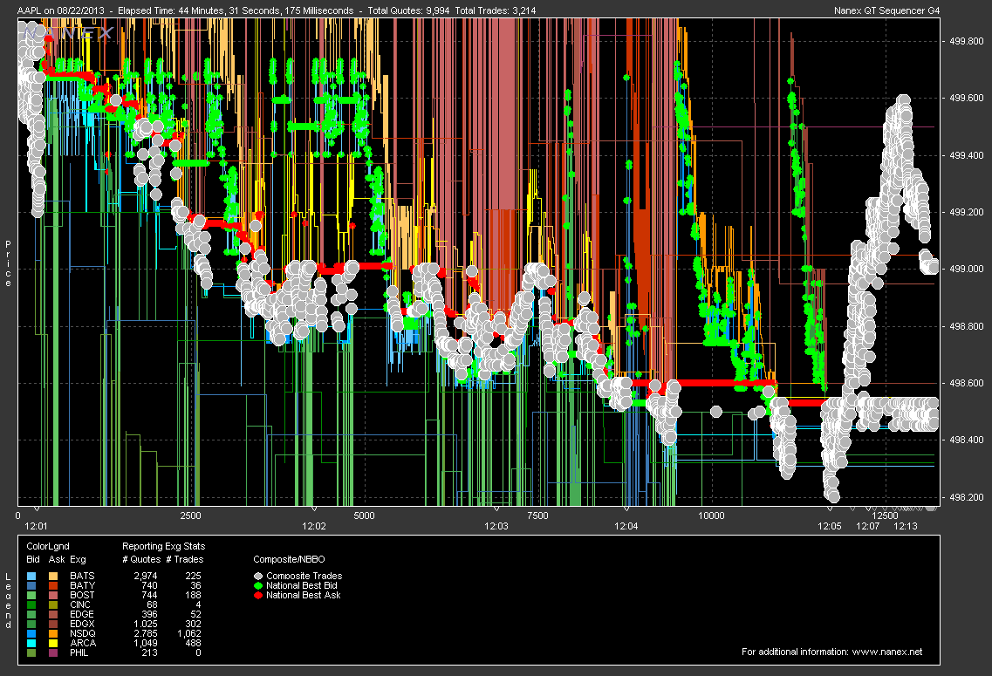Screen dimensions: 992x676
Task: Click the CINC exchange name
Action: tap(80, 604)
